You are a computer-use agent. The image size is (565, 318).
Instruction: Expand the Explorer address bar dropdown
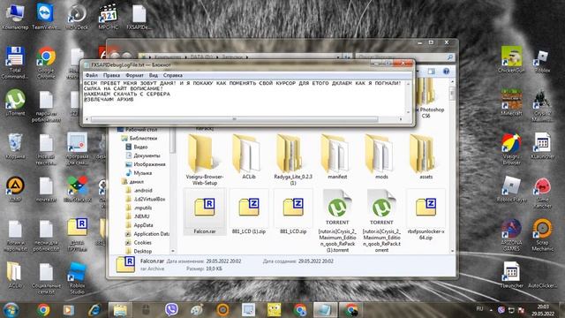[x=337, y=57]
